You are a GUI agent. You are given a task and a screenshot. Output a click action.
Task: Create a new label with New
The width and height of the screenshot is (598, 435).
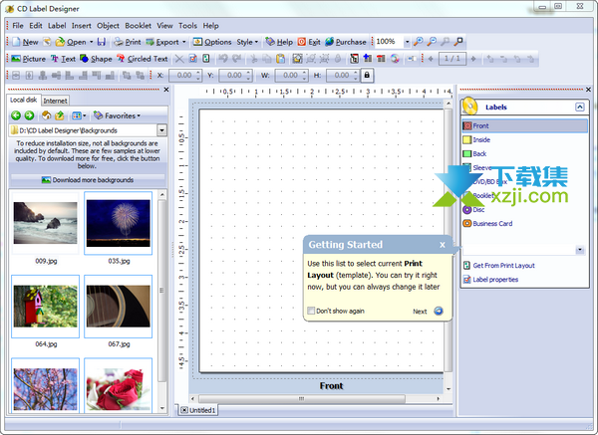(25, 42)
